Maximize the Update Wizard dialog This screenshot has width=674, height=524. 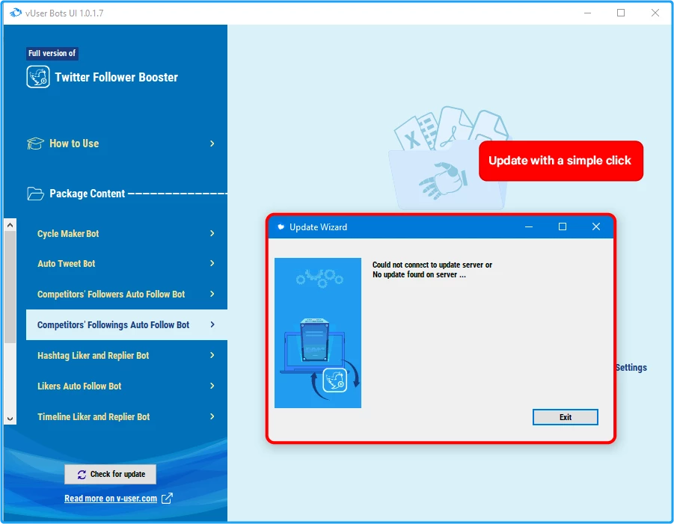563,226
